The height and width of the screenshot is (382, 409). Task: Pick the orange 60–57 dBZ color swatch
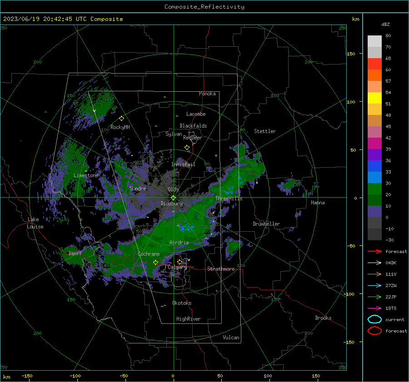tap(374, 75)
